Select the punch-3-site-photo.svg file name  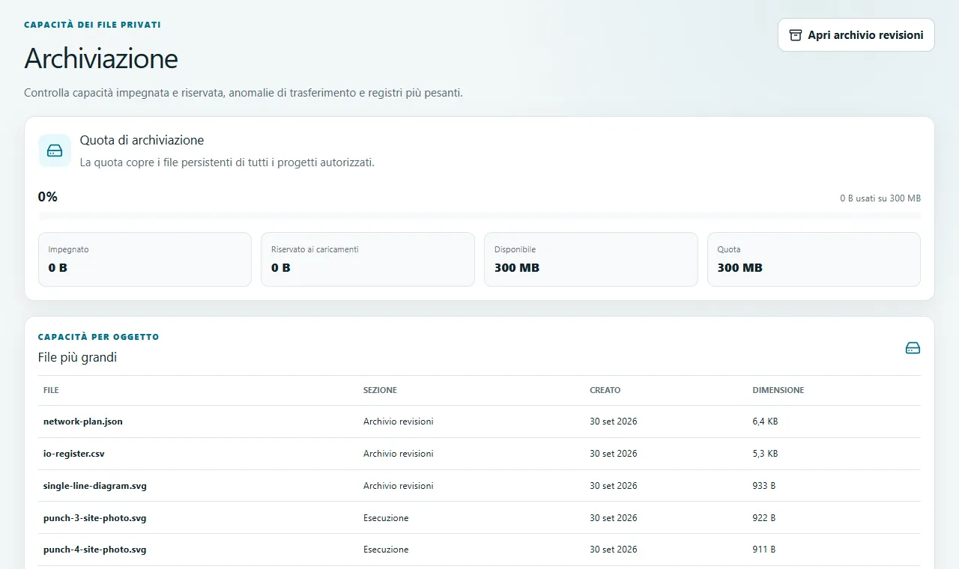95,518
